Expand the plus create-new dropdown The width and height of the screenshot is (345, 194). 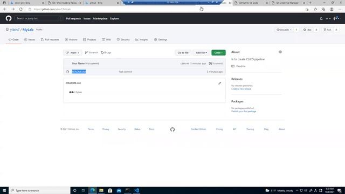click(x=328, y=19)
